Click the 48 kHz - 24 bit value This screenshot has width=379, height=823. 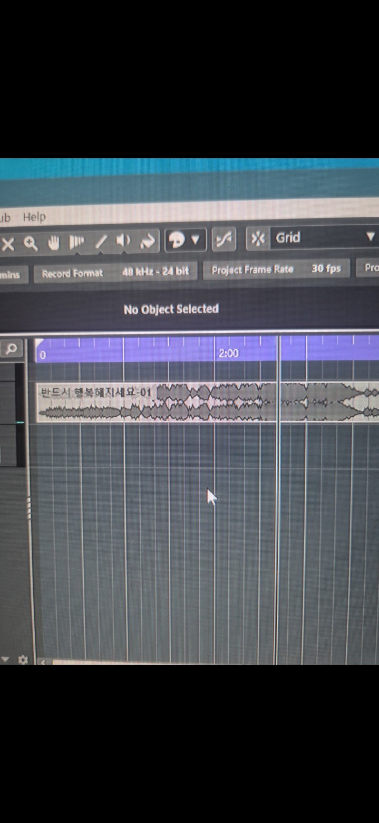coord(156,272)
